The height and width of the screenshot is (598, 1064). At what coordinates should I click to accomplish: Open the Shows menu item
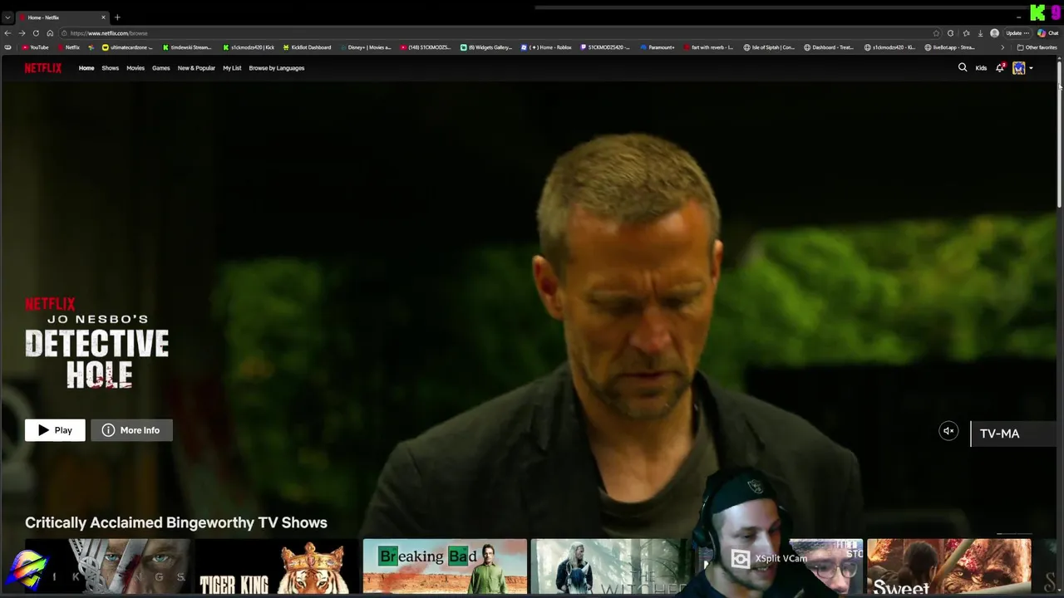[x=111, y=68]
